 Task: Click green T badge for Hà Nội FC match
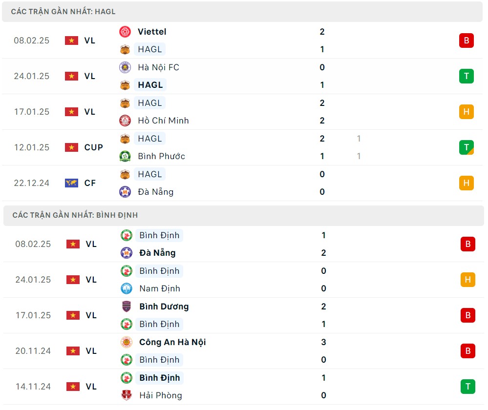coord(466,76)
